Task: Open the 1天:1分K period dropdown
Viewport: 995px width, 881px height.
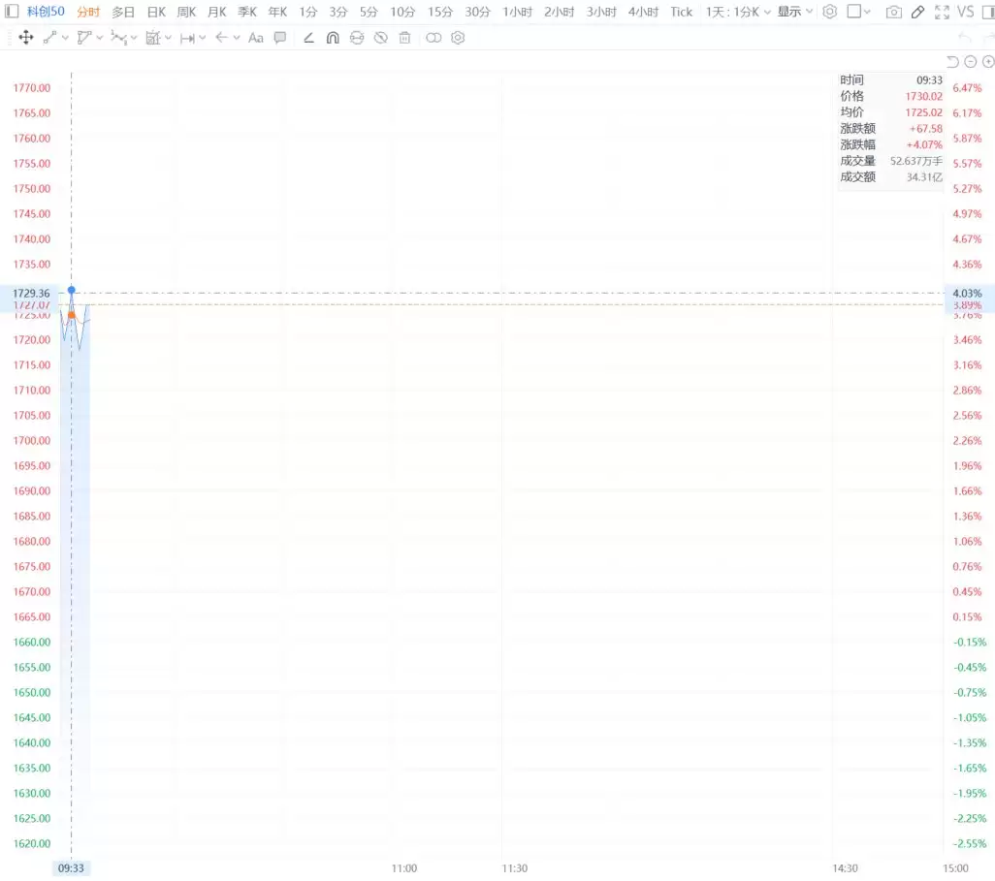Action: tap(738, 12)
